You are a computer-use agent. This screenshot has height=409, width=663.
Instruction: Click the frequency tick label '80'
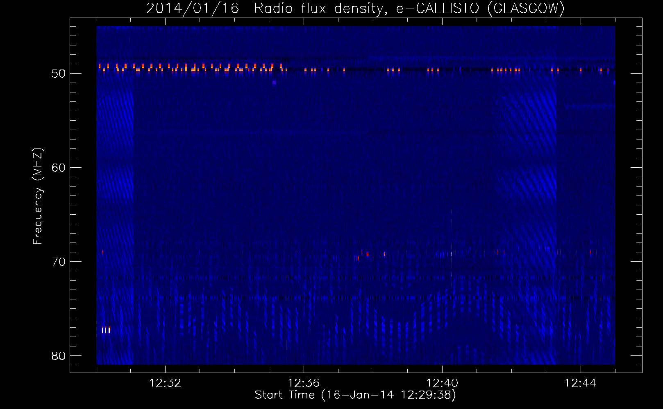click(x=59, y=356)
